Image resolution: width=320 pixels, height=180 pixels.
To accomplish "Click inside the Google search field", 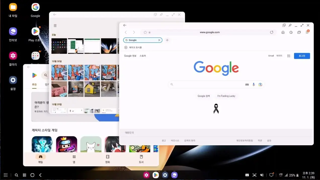I will pos(216,85).
